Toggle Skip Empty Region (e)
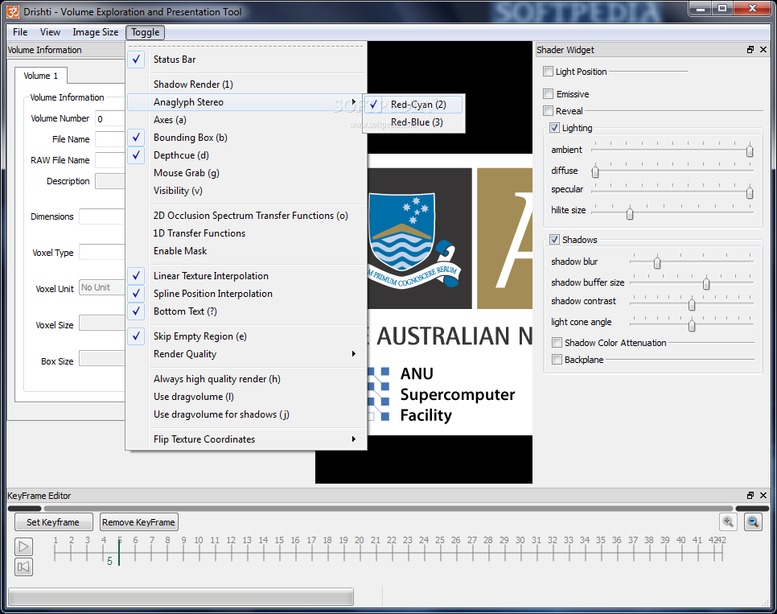 pyautogui.click(x=246, y=336)
